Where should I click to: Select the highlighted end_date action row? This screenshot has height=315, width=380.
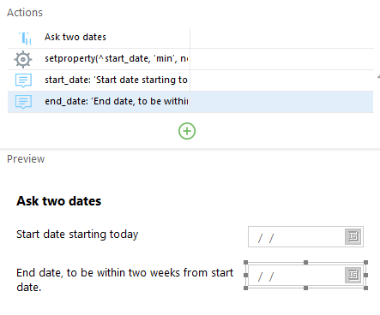click(190, 102)
